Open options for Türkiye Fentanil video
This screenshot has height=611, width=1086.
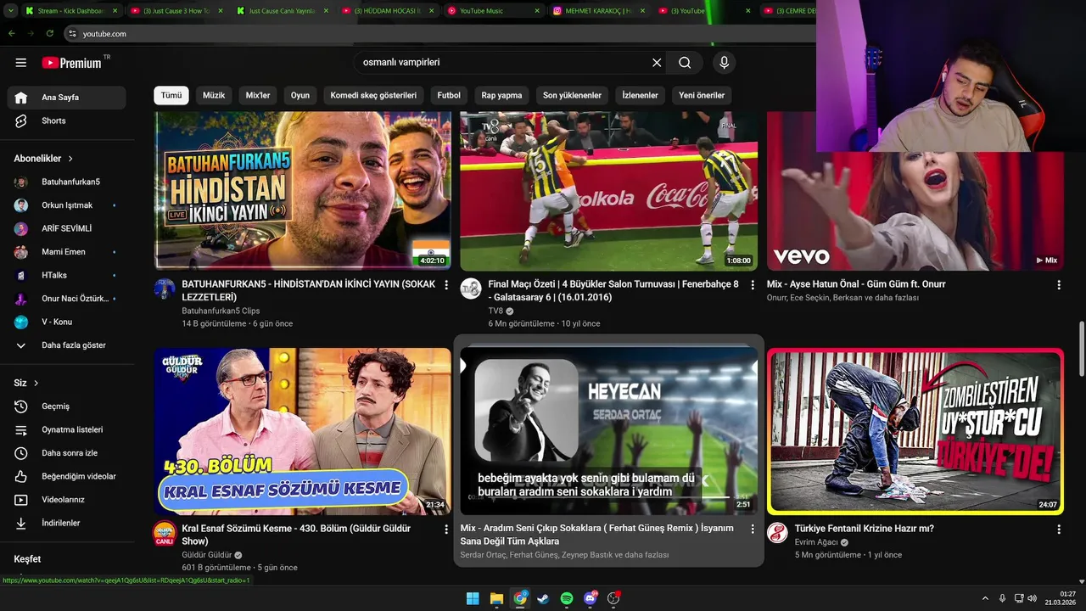point(1058,530)
